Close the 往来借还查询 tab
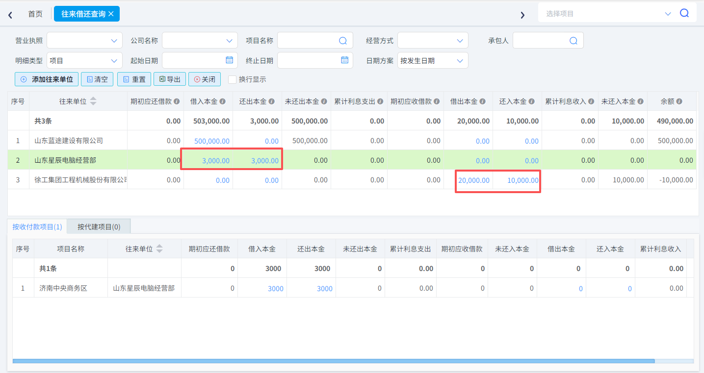This screenshot has height=373, width=704. pyautogui.click(x=111, y=14)
